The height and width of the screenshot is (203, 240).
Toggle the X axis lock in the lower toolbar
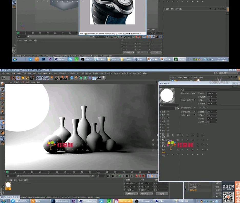(x=38, y=78)
